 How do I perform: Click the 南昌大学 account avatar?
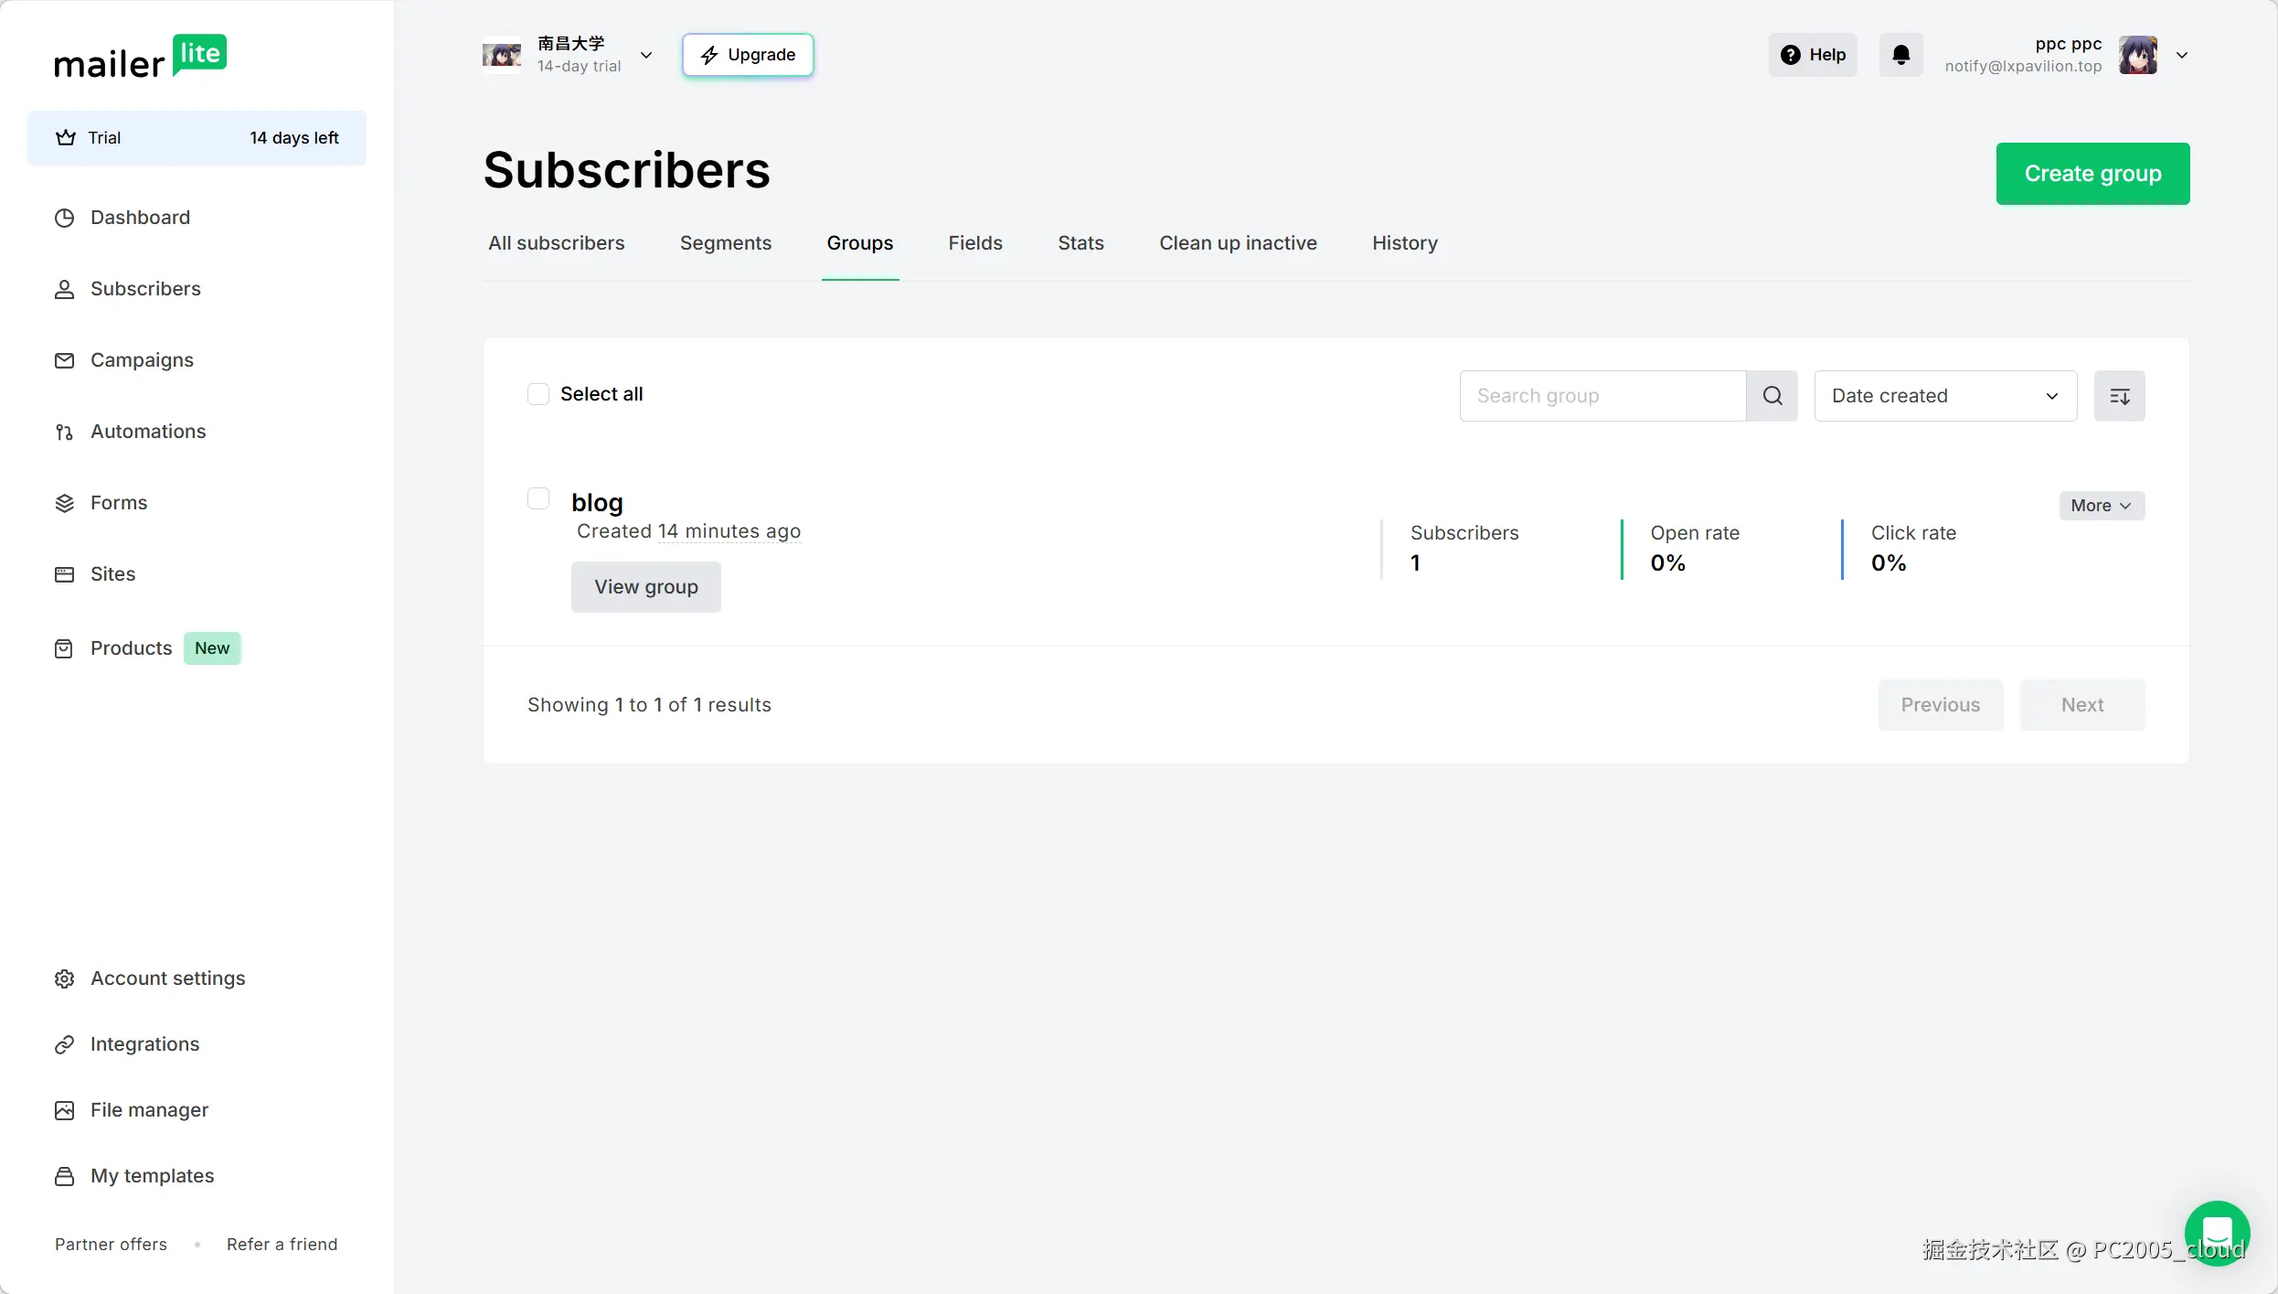(x=502, y=55)
